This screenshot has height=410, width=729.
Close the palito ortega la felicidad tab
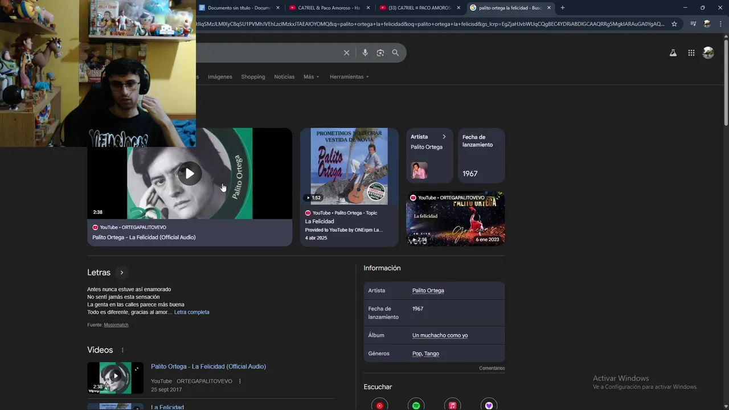(549, 8)
